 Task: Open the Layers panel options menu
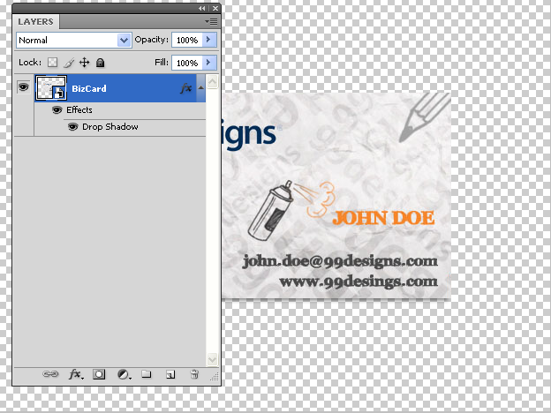(212, 22)
